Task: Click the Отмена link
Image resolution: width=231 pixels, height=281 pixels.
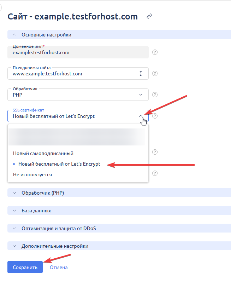Action: click(x=59, y=267)
